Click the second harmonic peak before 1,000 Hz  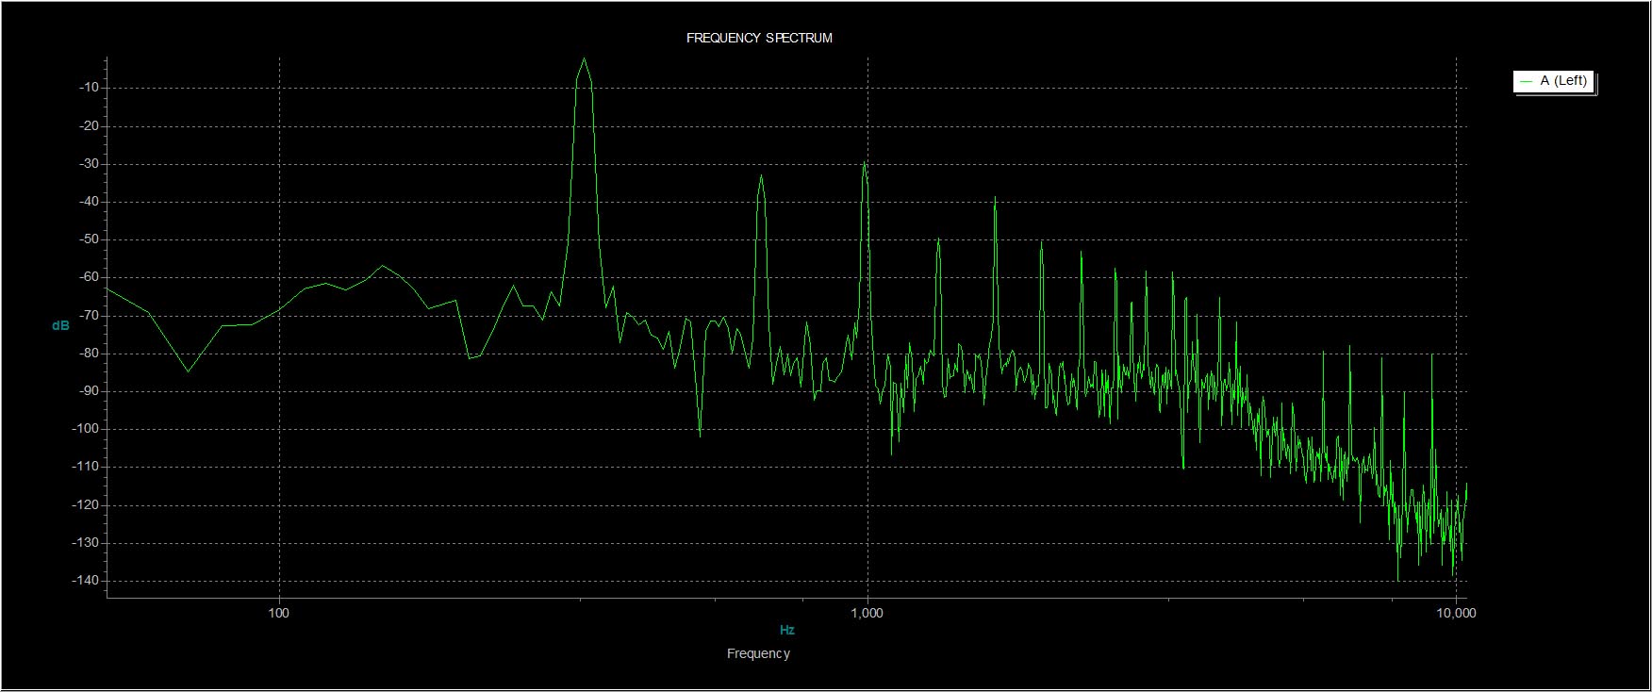click(x=761, y=176)
